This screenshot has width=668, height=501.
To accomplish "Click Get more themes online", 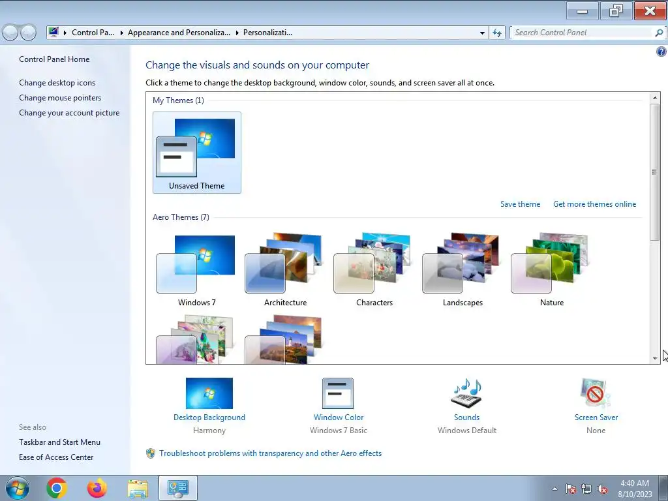I will (x=594, y=204).
